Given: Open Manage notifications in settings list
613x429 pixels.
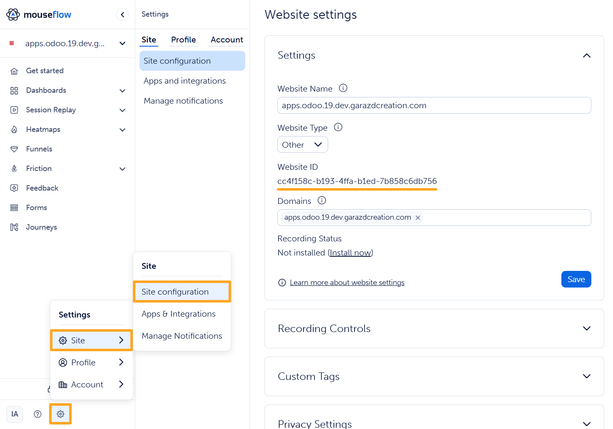Looking at the screenshot, I should tap(192, 101).
